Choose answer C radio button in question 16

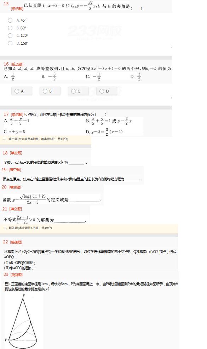coord(73,91)
